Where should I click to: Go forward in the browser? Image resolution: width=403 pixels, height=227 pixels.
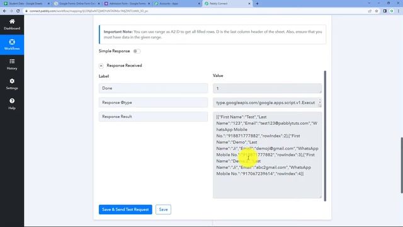tap(11, 11)
